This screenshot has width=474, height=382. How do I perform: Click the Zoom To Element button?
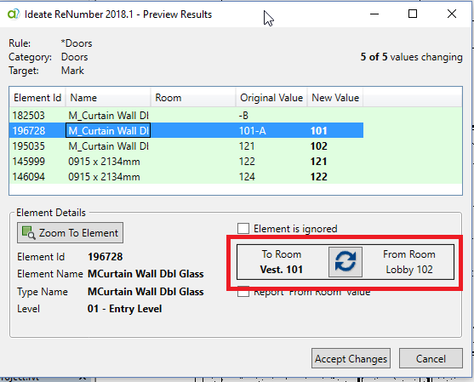tap(70, 233)
